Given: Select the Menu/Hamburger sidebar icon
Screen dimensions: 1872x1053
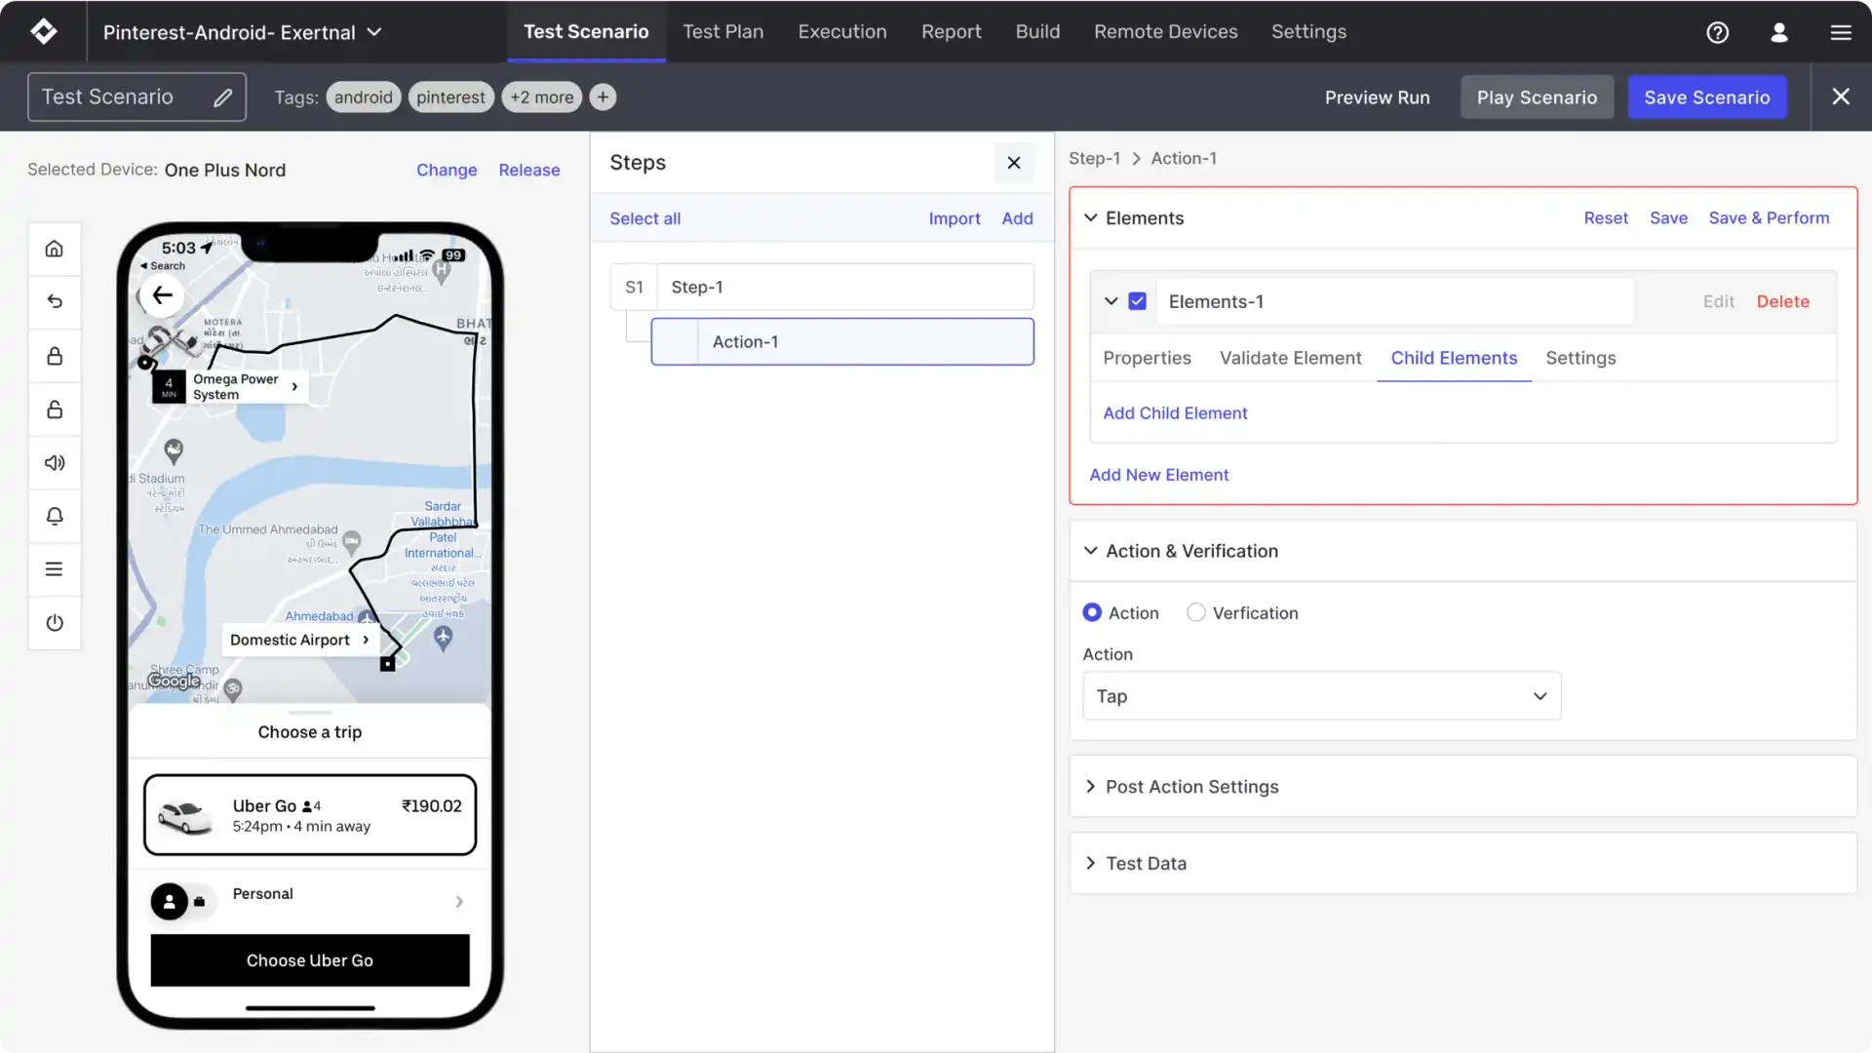Looking at the screenshot, I should point(54,569).
